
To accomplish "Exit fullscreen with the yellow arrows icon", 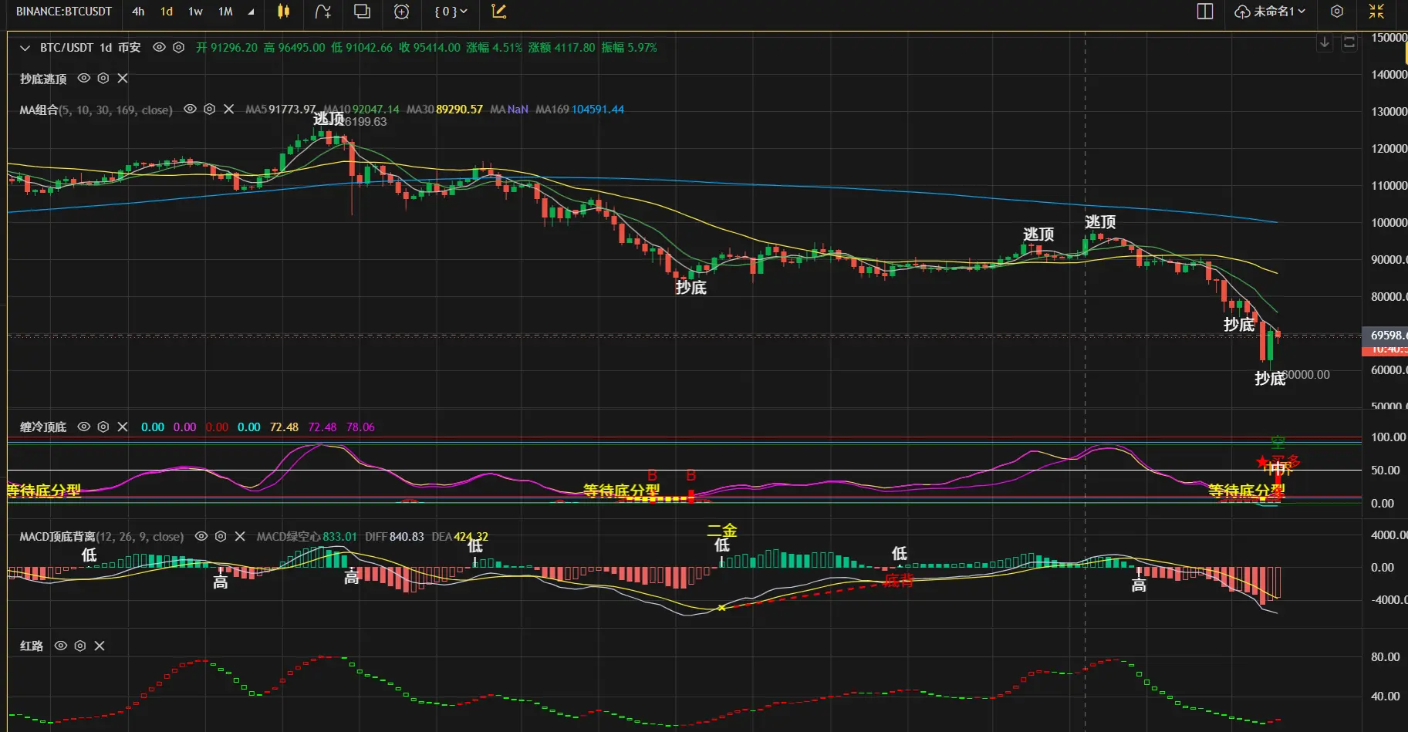I will pyautogui.click(x=1376, y=12).
